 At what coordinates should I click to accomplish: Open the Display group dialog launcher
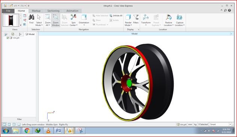pyautogui.click(x=139, y=30)
